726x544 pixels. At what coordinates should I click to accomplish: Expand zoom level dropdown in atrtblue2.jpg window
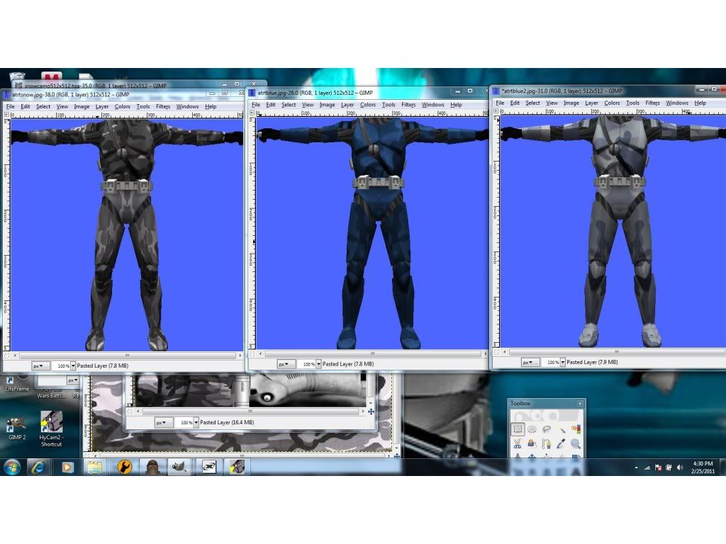point(562,362)
